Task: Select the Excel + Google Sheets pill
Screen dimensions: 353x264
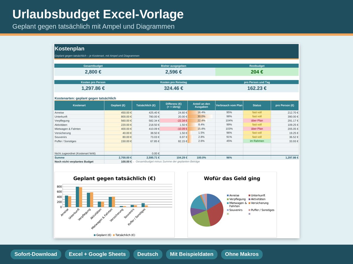Action: pos(97,254)
